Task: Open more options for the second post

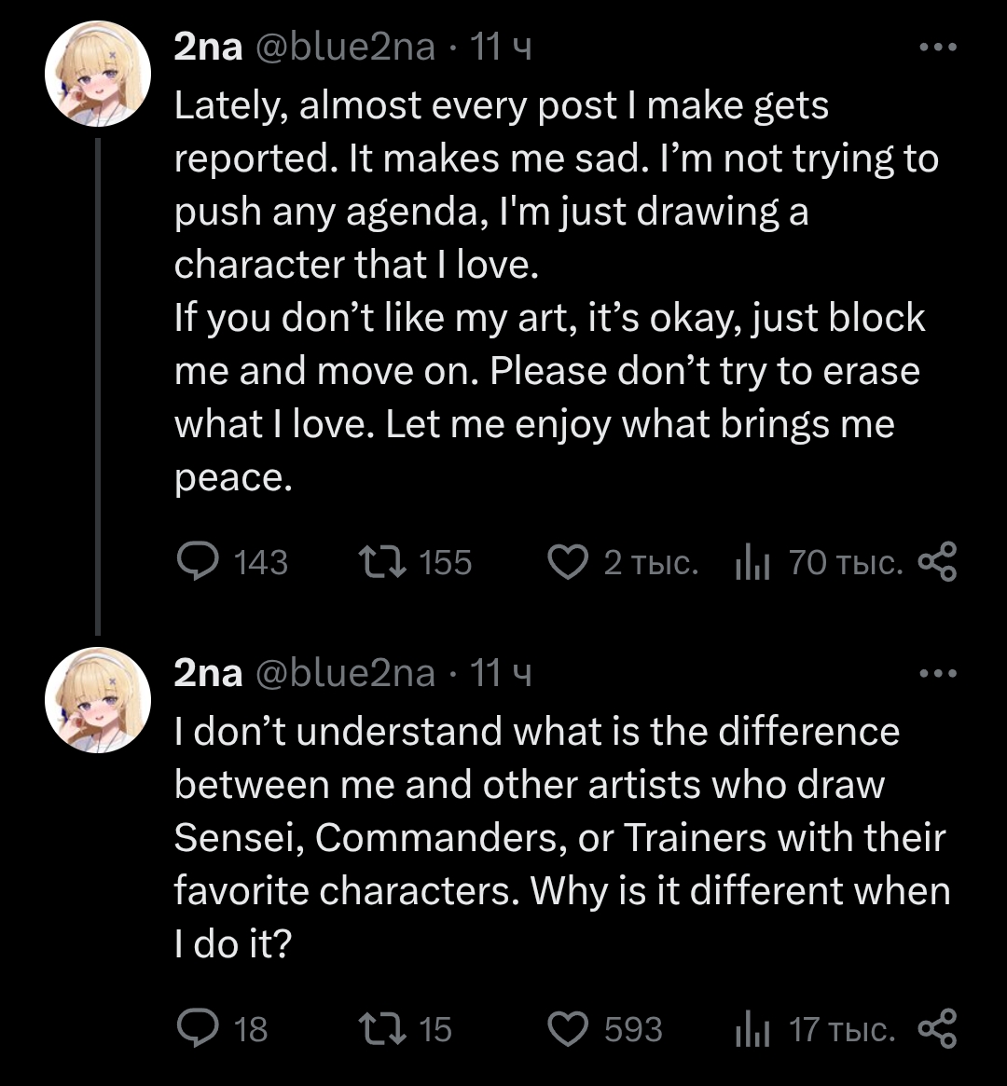Action: tap(937, 672)
